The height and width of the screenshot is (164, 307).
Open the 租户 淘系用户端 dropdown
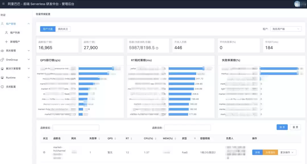coord(286,29)
